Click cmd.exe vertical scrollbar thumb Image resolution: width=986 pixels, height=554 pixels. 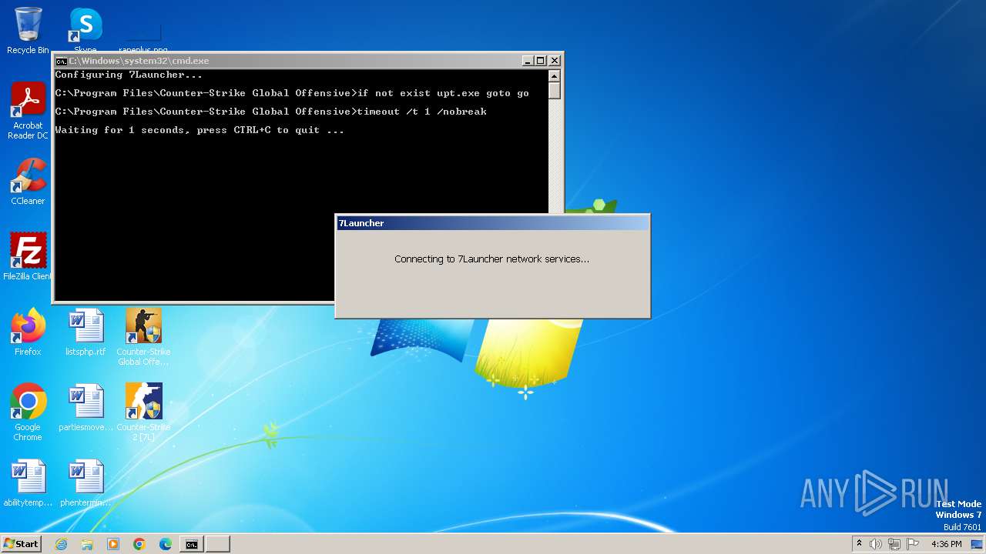[x=555, y=90]
